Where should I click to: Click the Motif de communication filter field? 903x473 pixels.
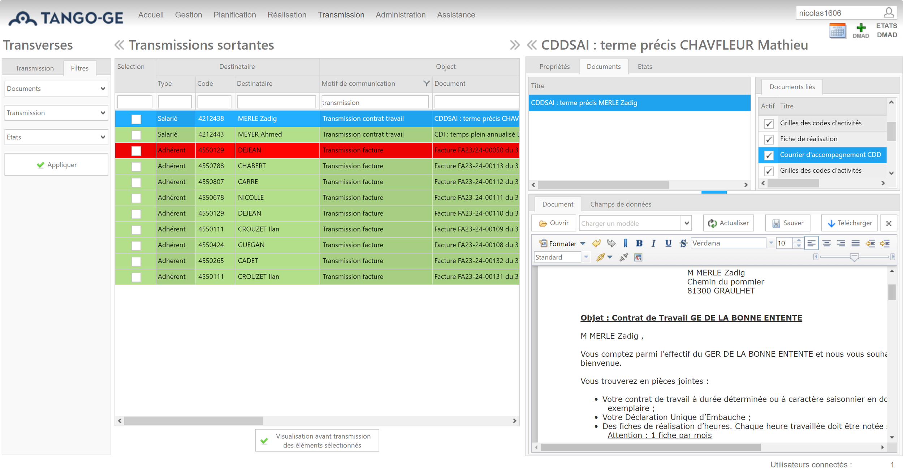point(375,102)
